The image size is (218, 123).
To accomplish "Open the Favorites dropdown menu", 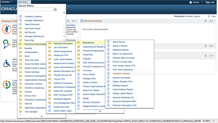I will (6, 2).
